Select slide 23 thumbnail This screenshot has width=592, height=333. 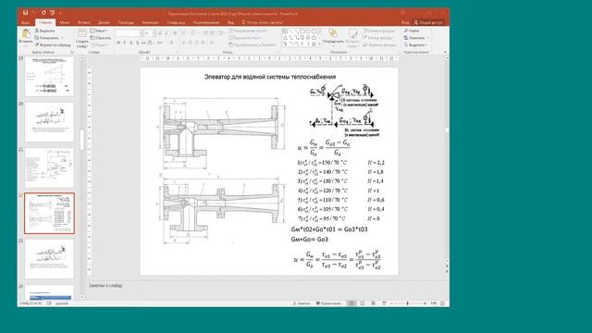click(x=49, y=259)
